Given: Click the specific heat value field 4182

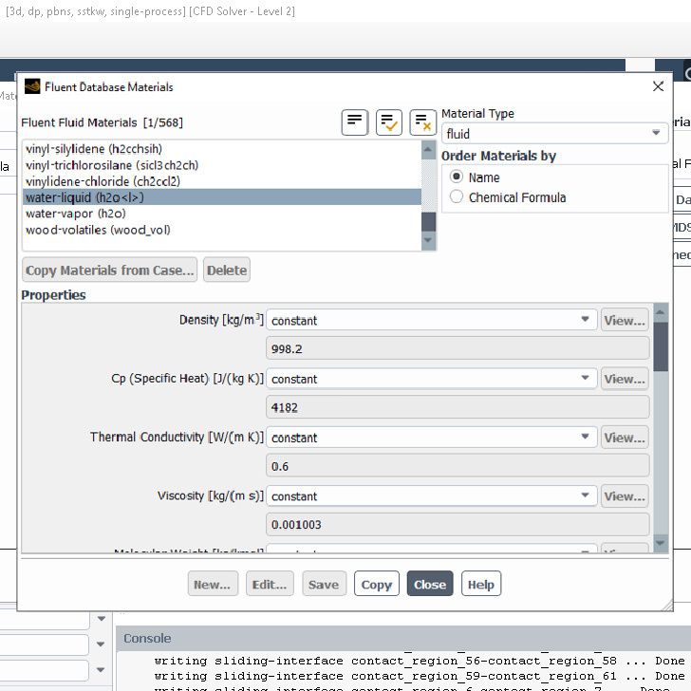Looking at the screenshot, I should [458, 407].
